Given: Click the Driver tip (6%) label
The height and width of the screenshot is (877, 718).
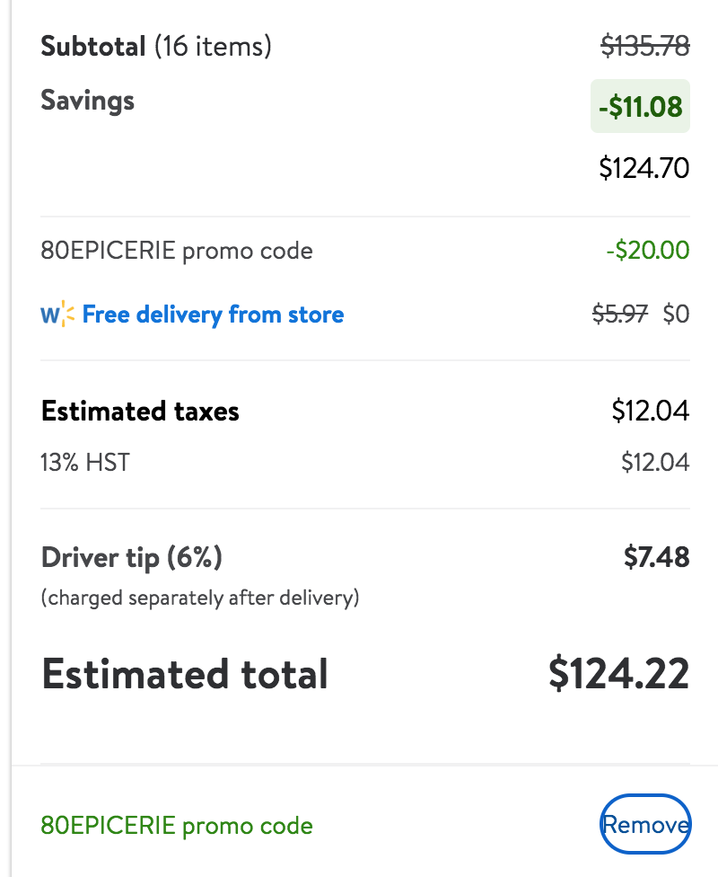Looking at the screenshot, I should [132, 558].
